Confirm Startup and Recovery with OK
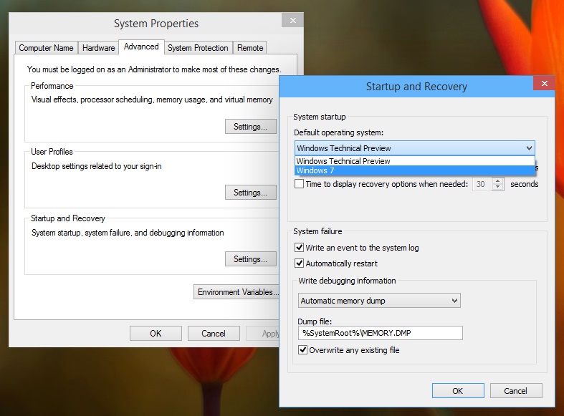This screenshot has height=416, width=564. tap(458, 391)
